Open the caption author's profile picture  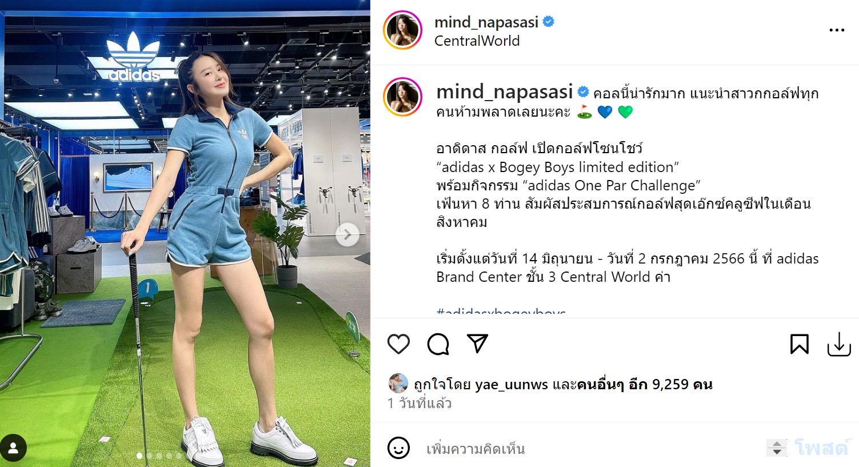403,97
